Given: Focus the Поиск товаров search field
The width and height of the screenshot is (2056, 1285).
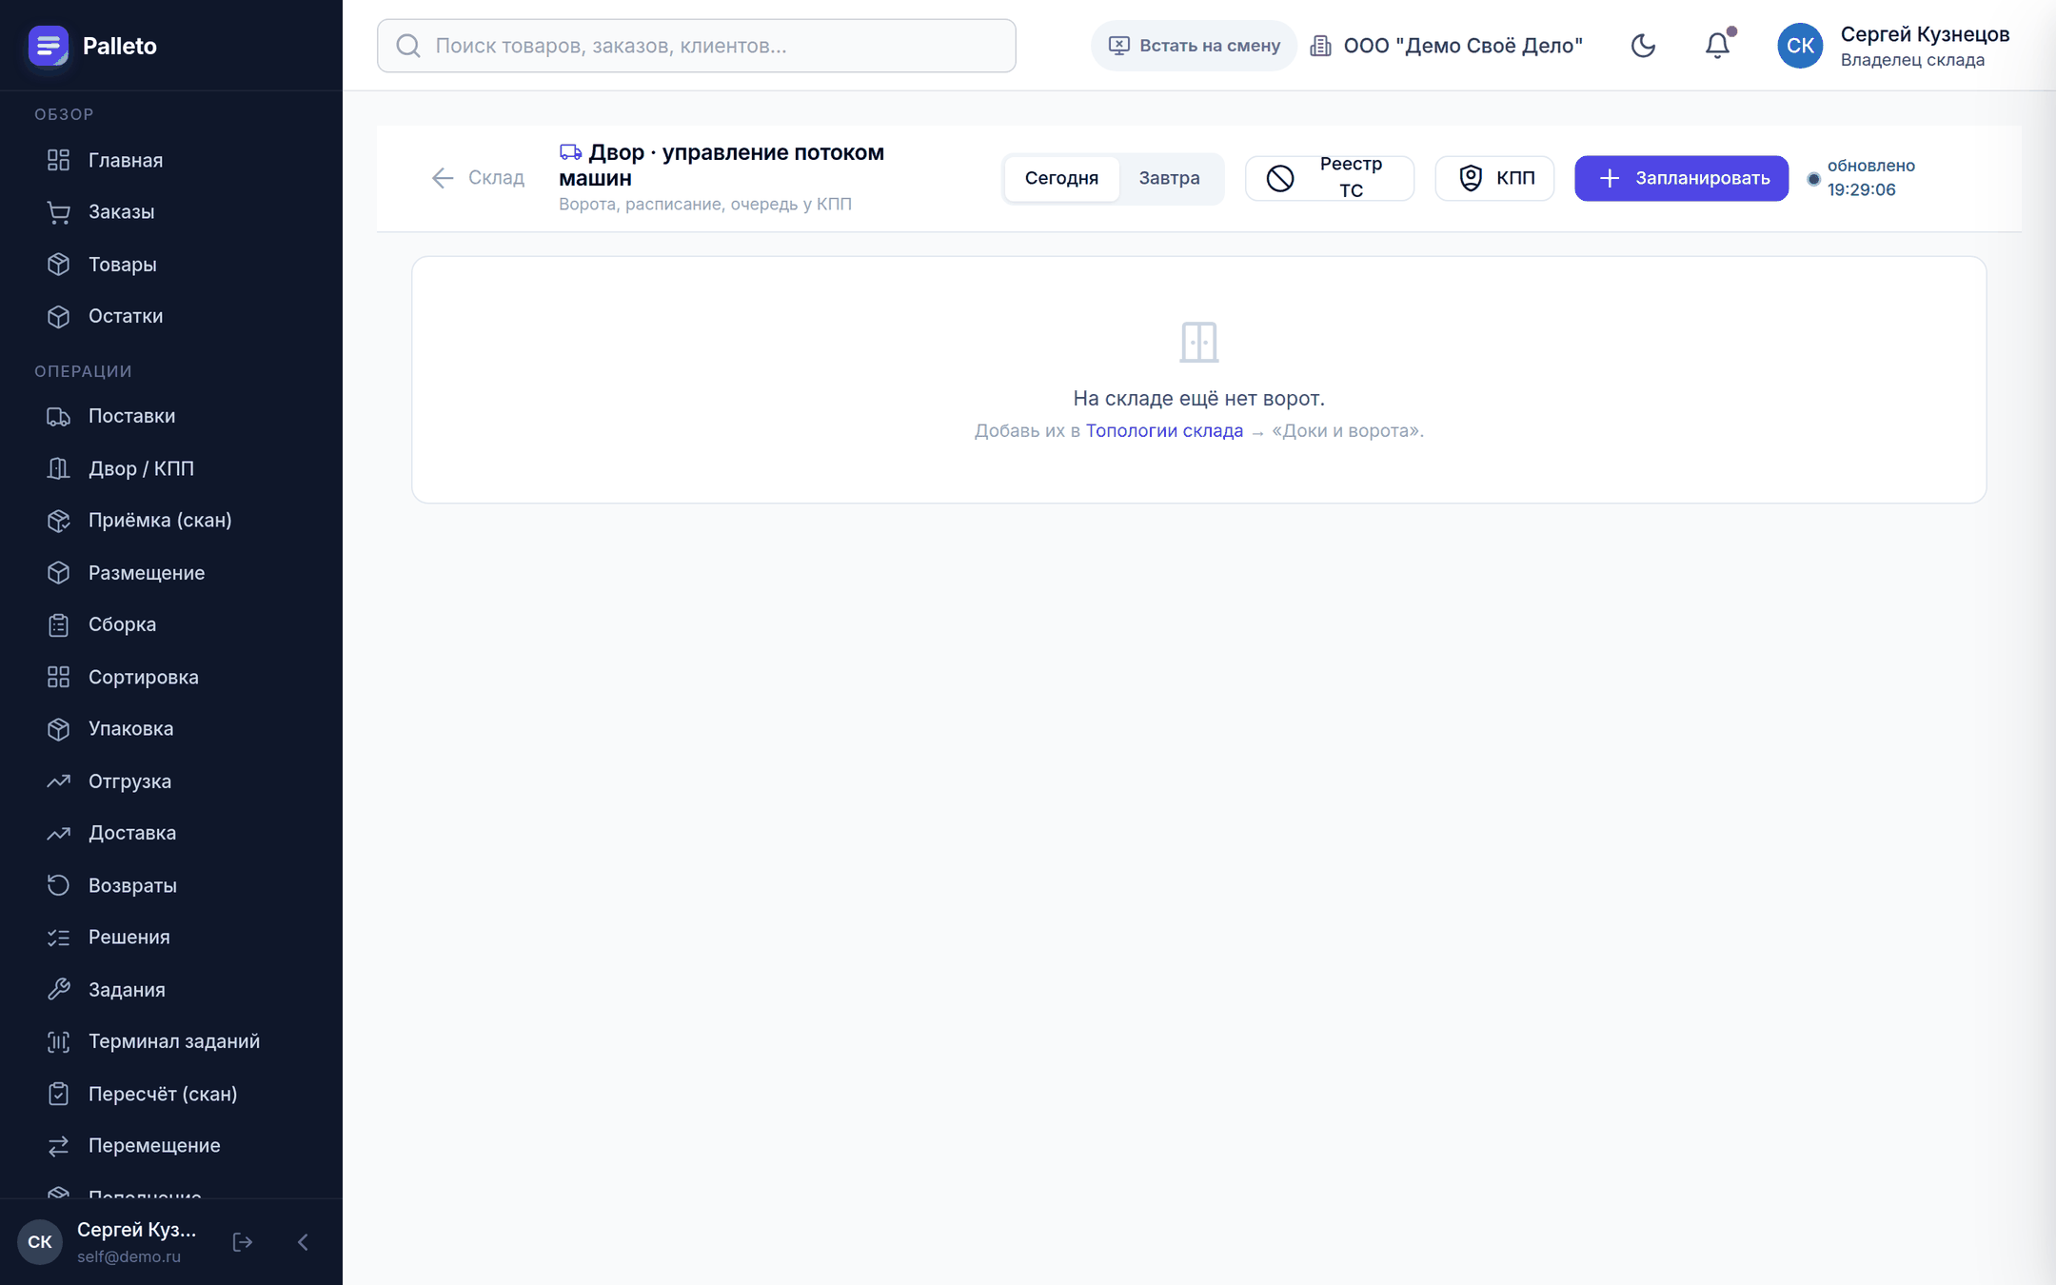Looking at the screenshot, I should click(x=697, y=46).
